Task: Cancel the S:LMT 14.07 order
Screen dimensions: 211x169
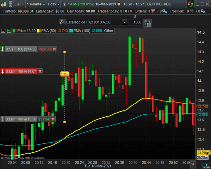Action: pos(40,71)
